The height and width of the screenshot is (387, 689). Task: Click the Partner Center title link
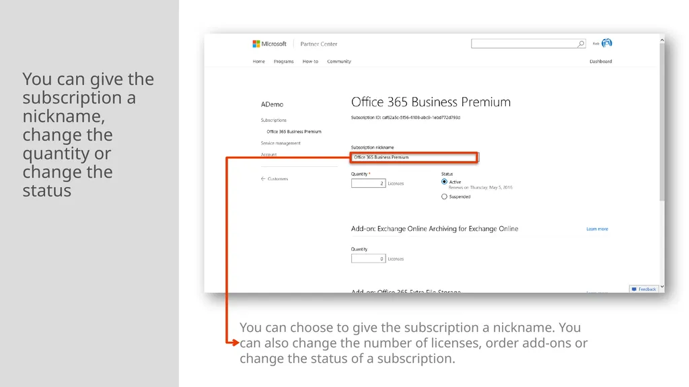[319, 44]
